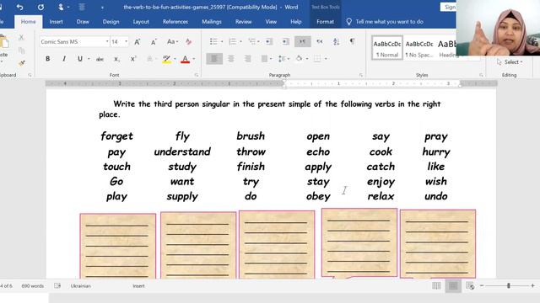Open the Home ribbon tab
This screenshot has width=540, height=303.
coord(28,22)
